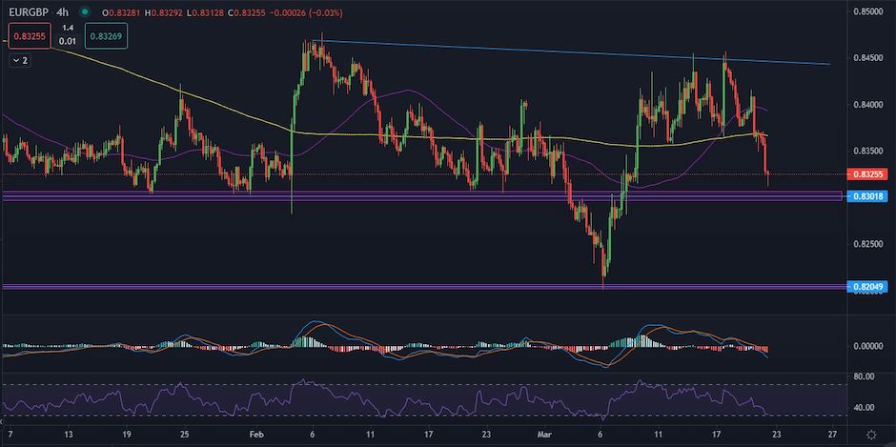Click the 19 date on time axis

(127, 434)
